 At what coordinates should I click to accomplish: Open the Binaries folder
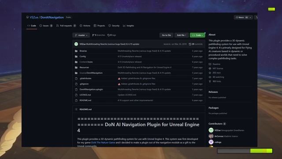[x=83, y=51]
